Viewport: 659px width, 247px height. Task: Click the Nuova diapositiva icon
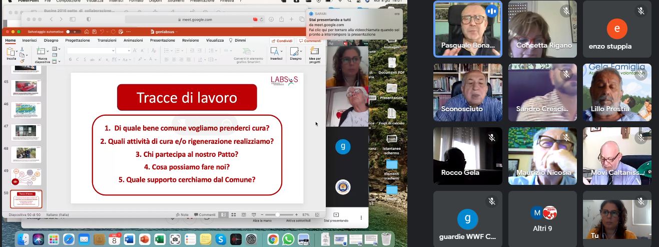[x=42, y=51]
